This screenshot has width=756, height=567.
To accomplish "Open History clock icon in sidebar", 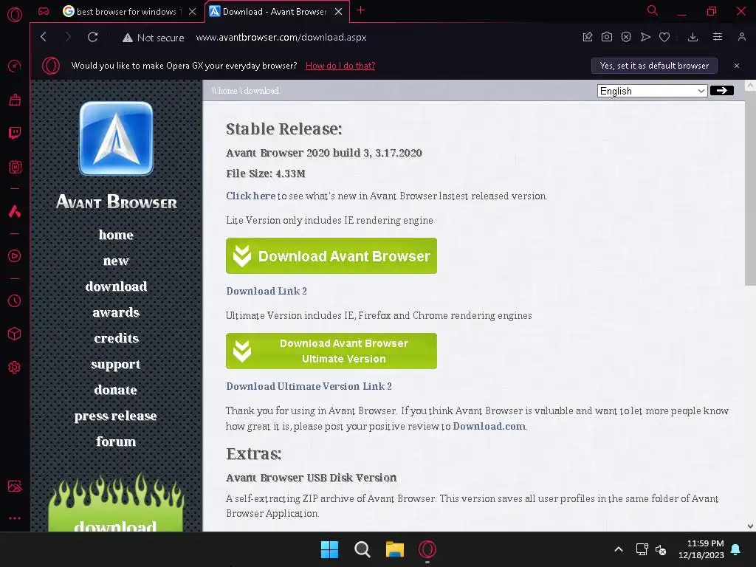I will point(15,301).
